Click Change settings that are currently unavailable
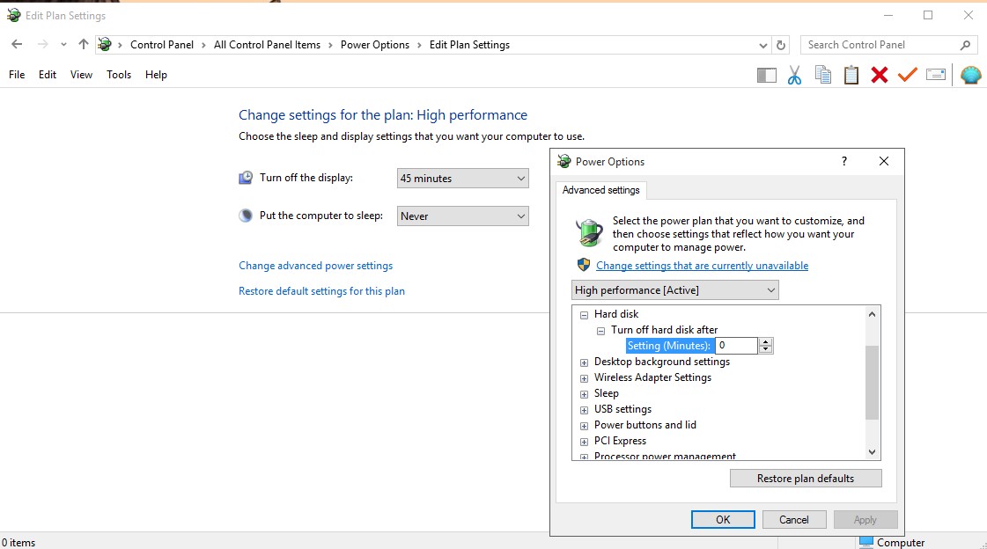Image resolution: width=987 pixels, height=549 pixels. pyautogui.click(x=702, y=266)
